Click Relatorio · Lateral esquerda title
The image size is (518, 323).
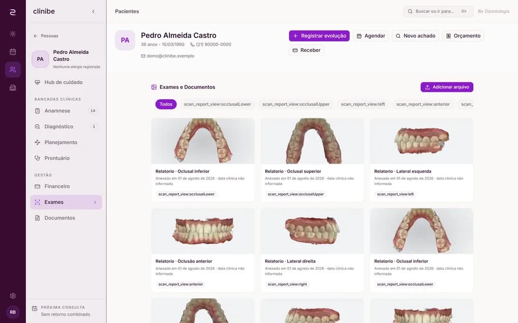(x=402, y=172)
